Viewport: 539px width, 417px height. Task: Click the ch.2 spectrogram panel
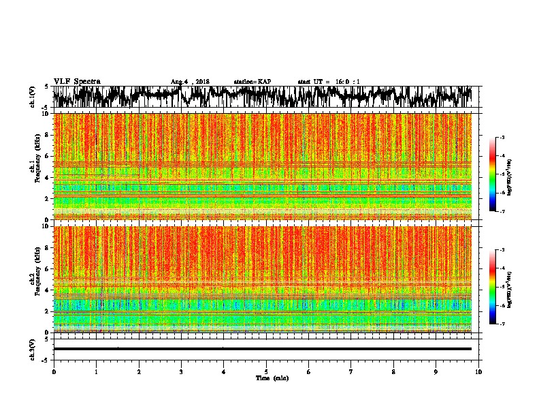(263, 279)
